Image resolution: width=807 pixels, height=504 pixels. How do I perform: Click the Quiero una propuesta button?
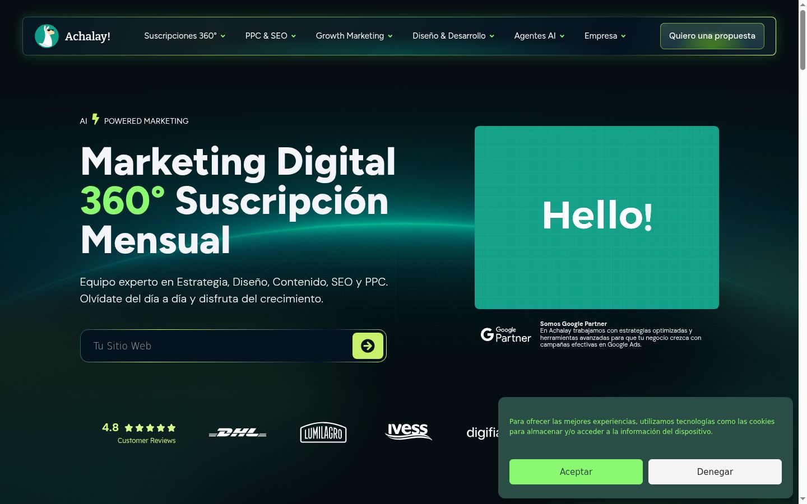(712, 36)
